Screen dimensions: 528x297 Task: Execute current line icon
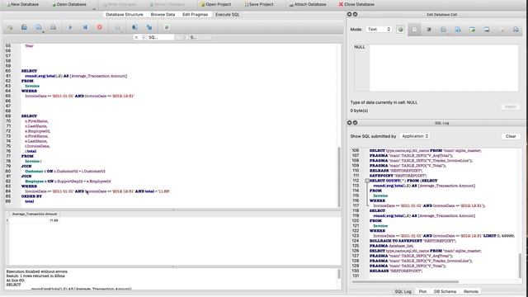click(85, 27)
